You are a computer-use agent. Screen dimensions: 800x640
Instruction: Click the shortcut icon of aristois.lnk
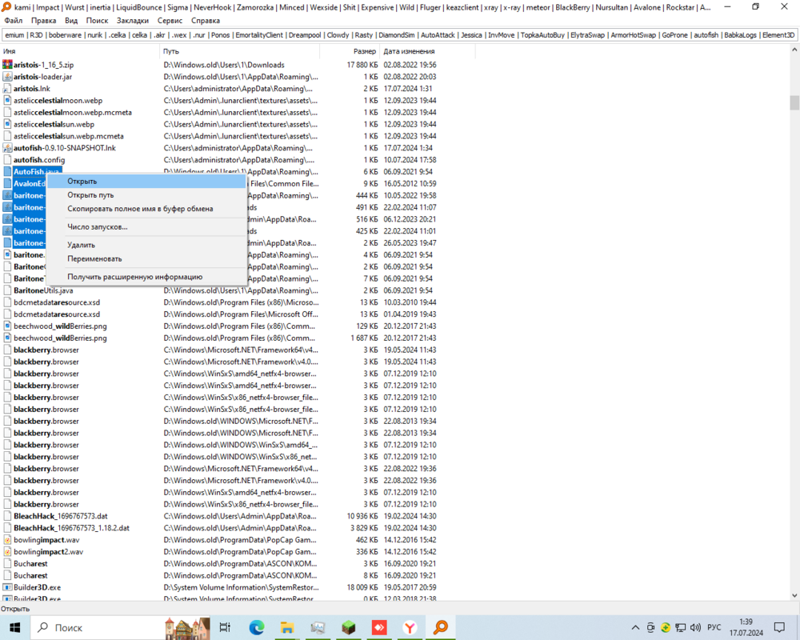click(7, 88)
